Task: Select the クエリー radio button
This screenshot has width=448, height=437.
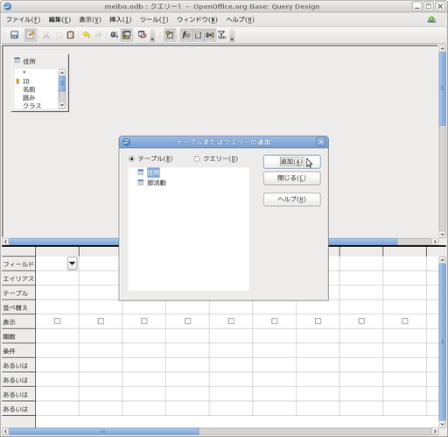Action: (197, 159)
